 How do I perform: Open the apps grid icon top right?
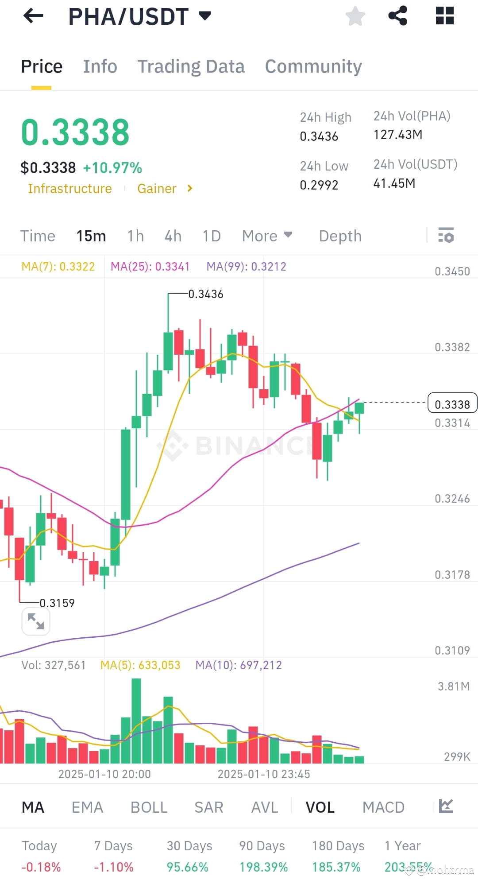(444, 16)
